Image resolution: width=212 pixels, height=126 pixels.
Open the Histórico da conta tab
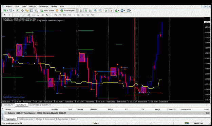click(x=26, y=119)
